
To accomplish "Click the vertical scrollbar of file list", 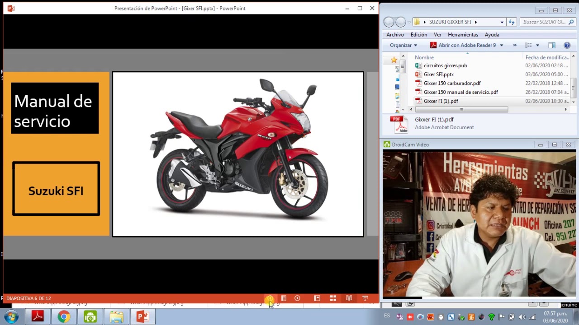I will pos(573,88).
